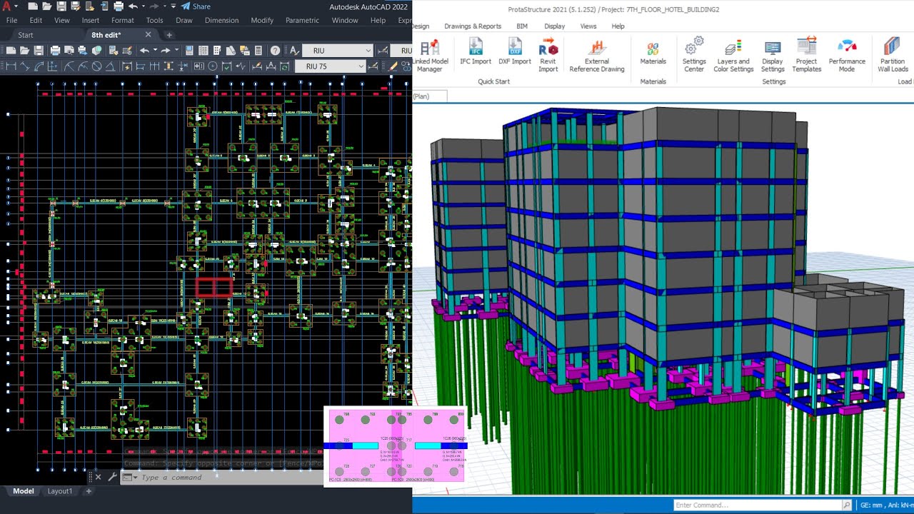Open the Parametric menu in AutoCAD

coord(302,20)
